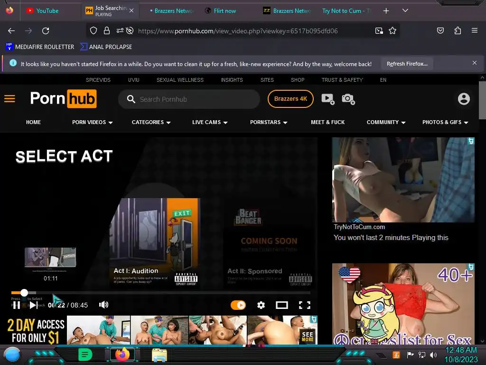Image resolution: width=486 pixels, height=365 pixels.
Task: Click the Brazzers 4K button
Action: 290,99
